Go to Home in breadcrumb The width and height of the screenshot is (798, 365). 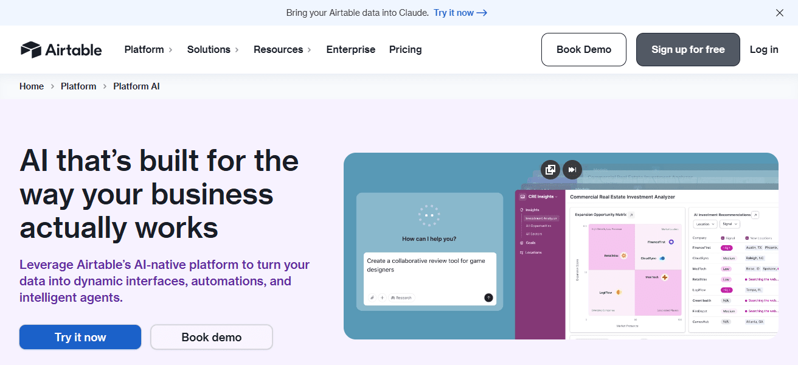click(32, 86)
